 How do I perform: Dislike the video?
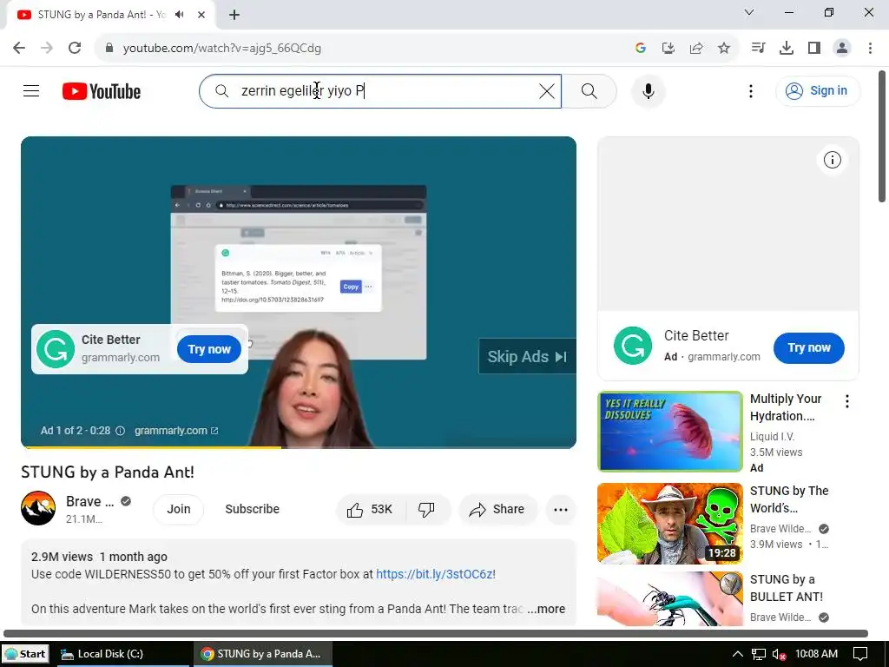426,509
